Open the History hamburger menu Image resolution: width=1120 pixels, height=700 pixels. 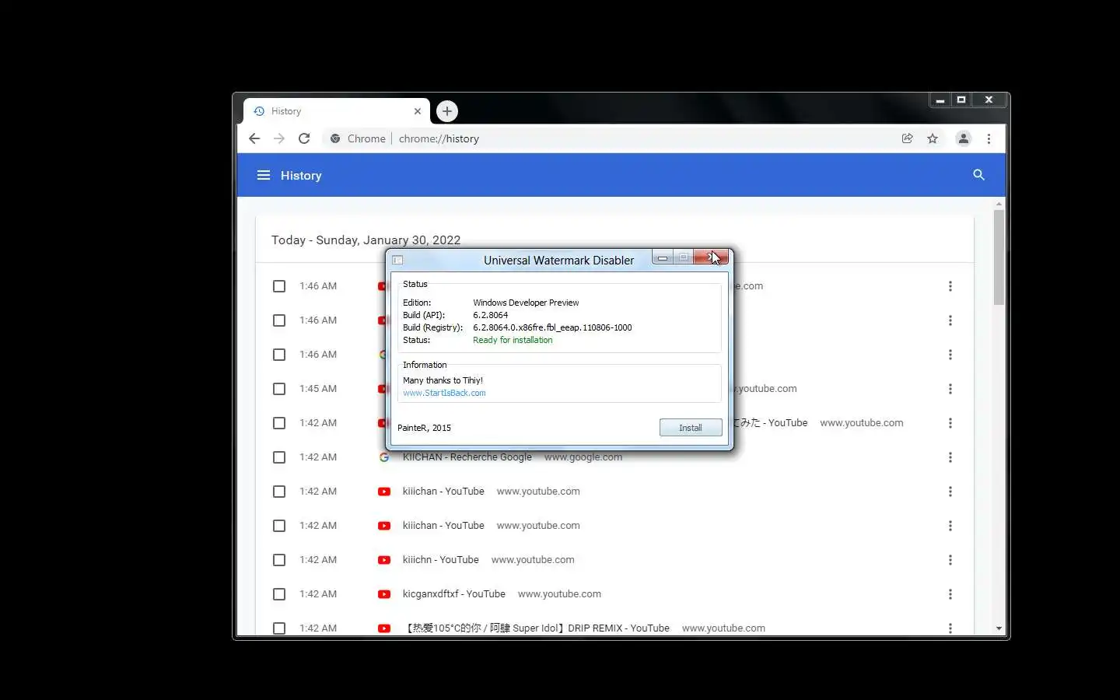[264, 175]
